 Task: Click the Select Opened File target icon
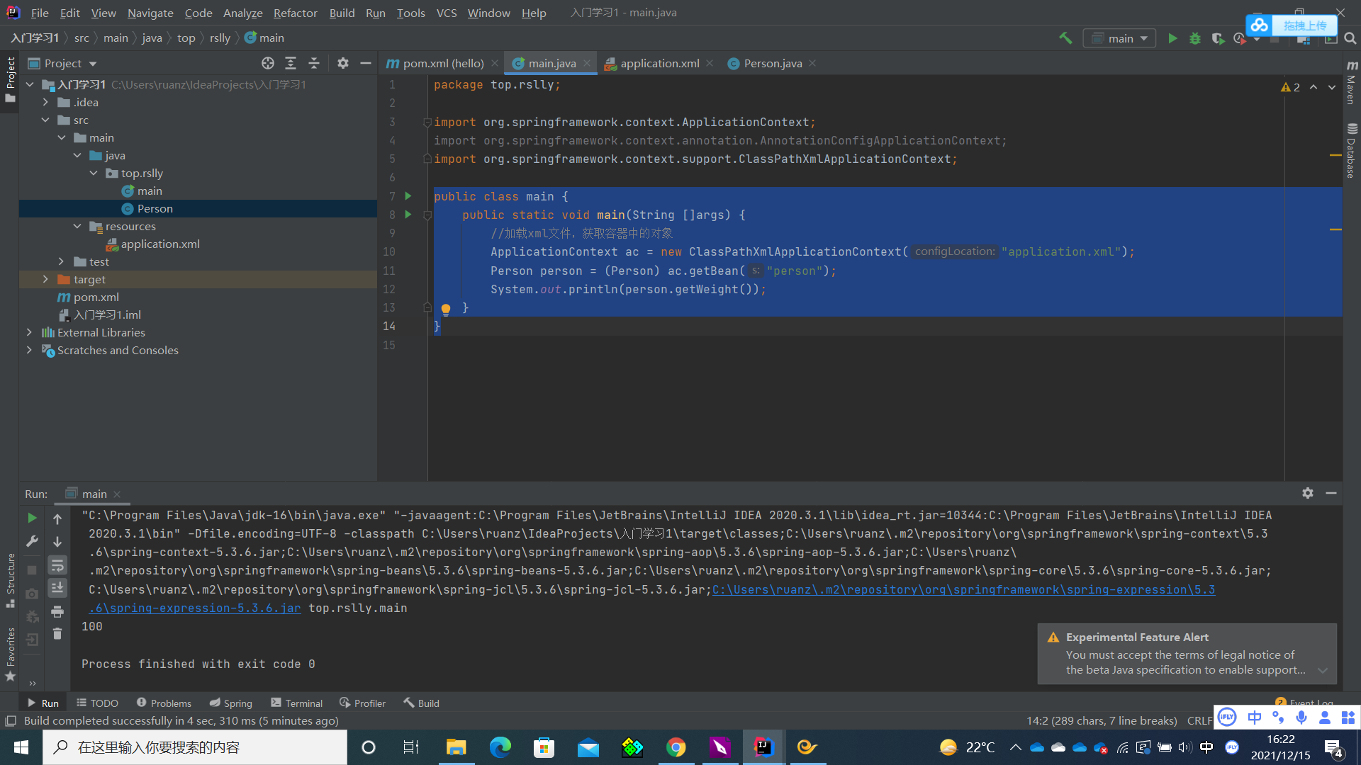coord(268,63)
